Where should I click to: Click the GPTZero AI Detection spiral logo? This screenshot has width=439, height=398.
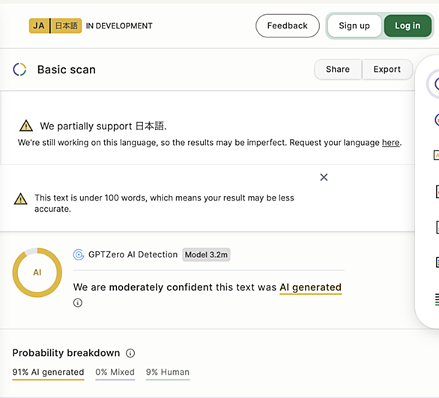(79, 254)
